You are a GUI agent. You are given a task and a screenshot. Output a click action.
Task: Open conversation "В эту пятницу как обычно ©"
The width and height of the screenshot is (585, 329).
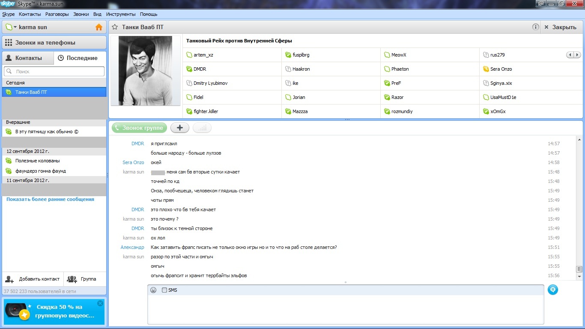tap(54, 132)
